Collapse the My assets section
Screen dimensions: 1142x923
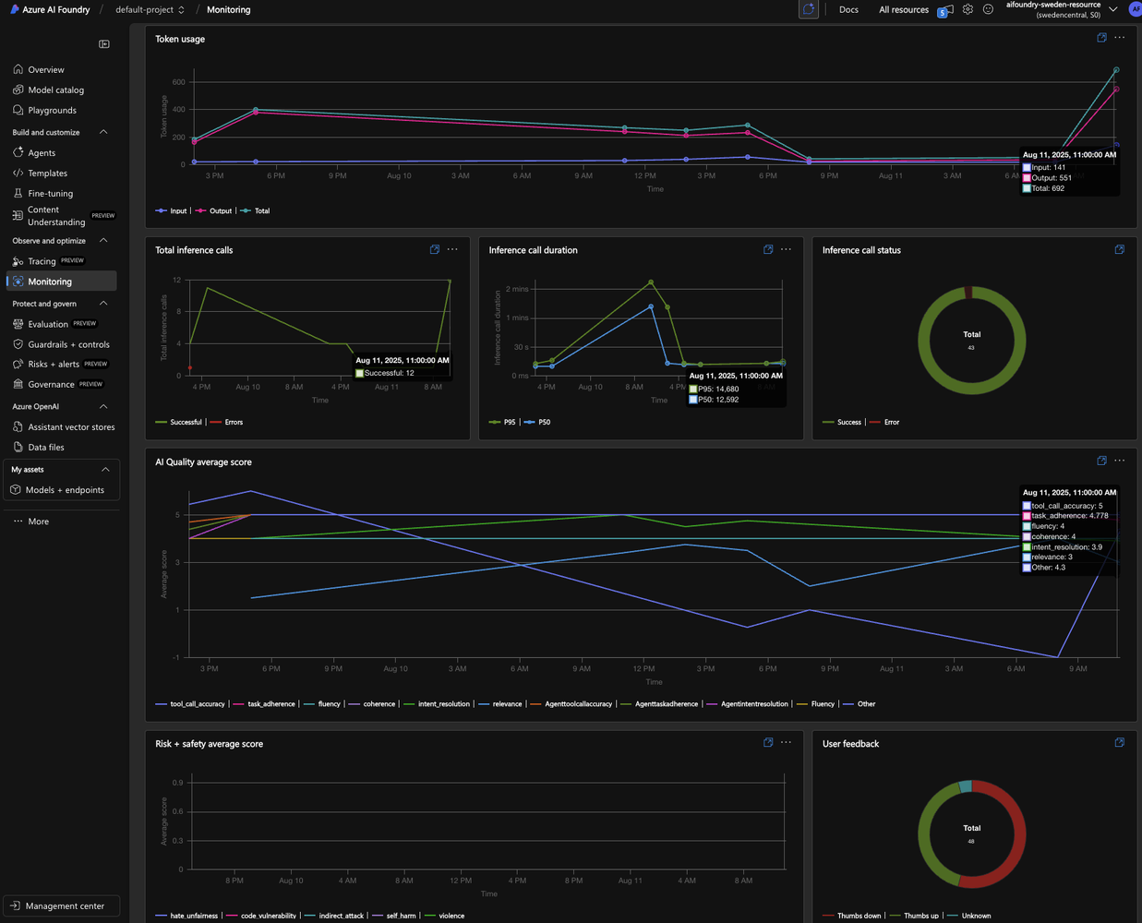[103, 469]
